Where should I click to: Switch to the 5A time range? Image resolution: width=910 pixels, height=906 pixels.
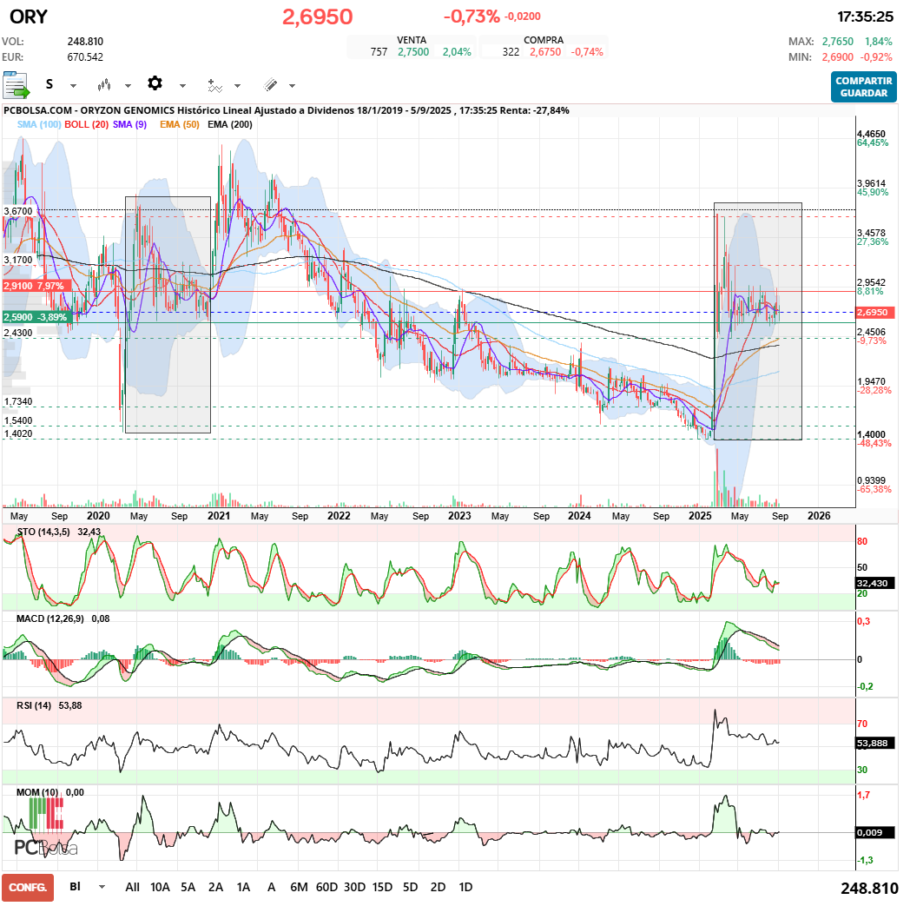(188, 887)
